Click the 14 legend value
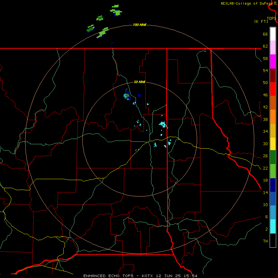The width and height of the screenshot is (278, 278). [x=265, y=193]
